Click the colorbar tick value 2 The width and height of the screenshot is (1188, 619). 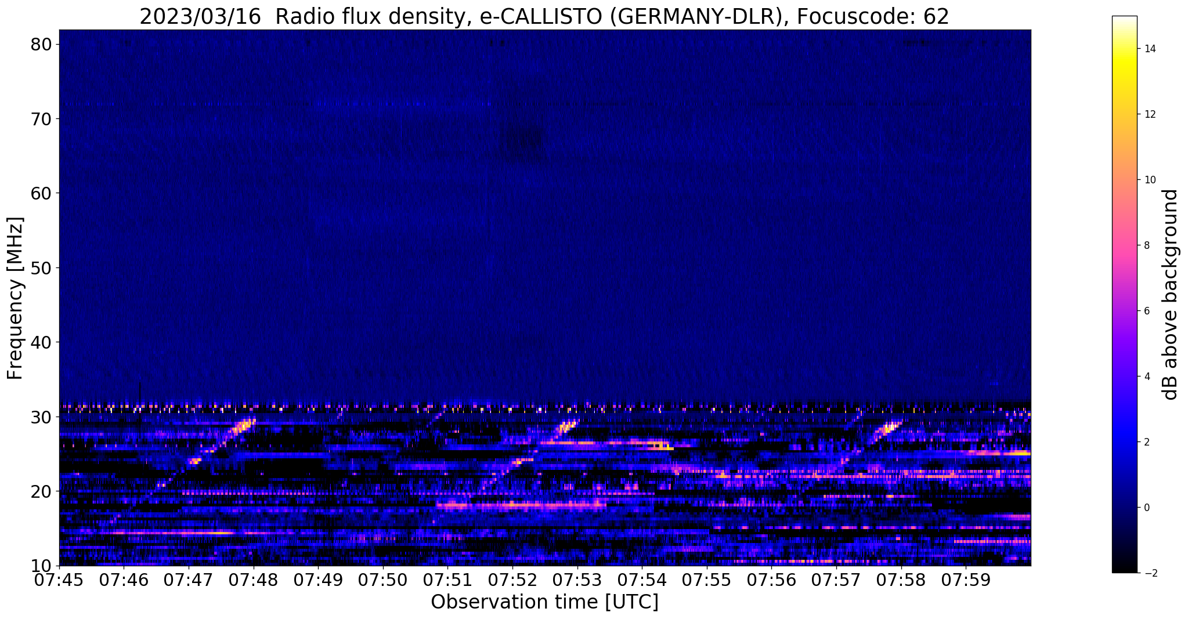pos(1146,443)
